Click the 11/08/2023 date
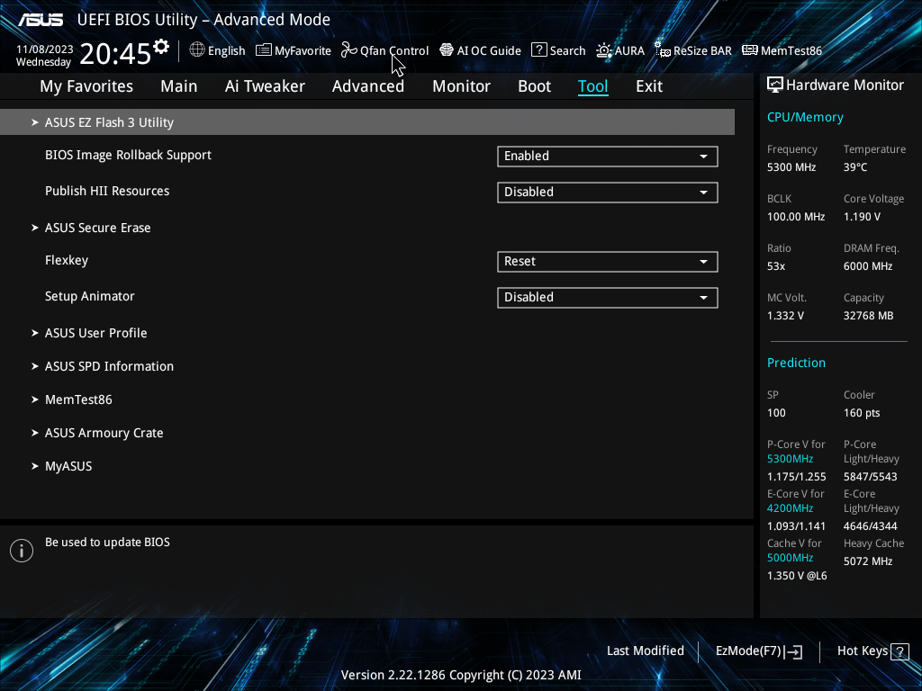The width and height of the screenshot is (922, 691). point(45,49)
